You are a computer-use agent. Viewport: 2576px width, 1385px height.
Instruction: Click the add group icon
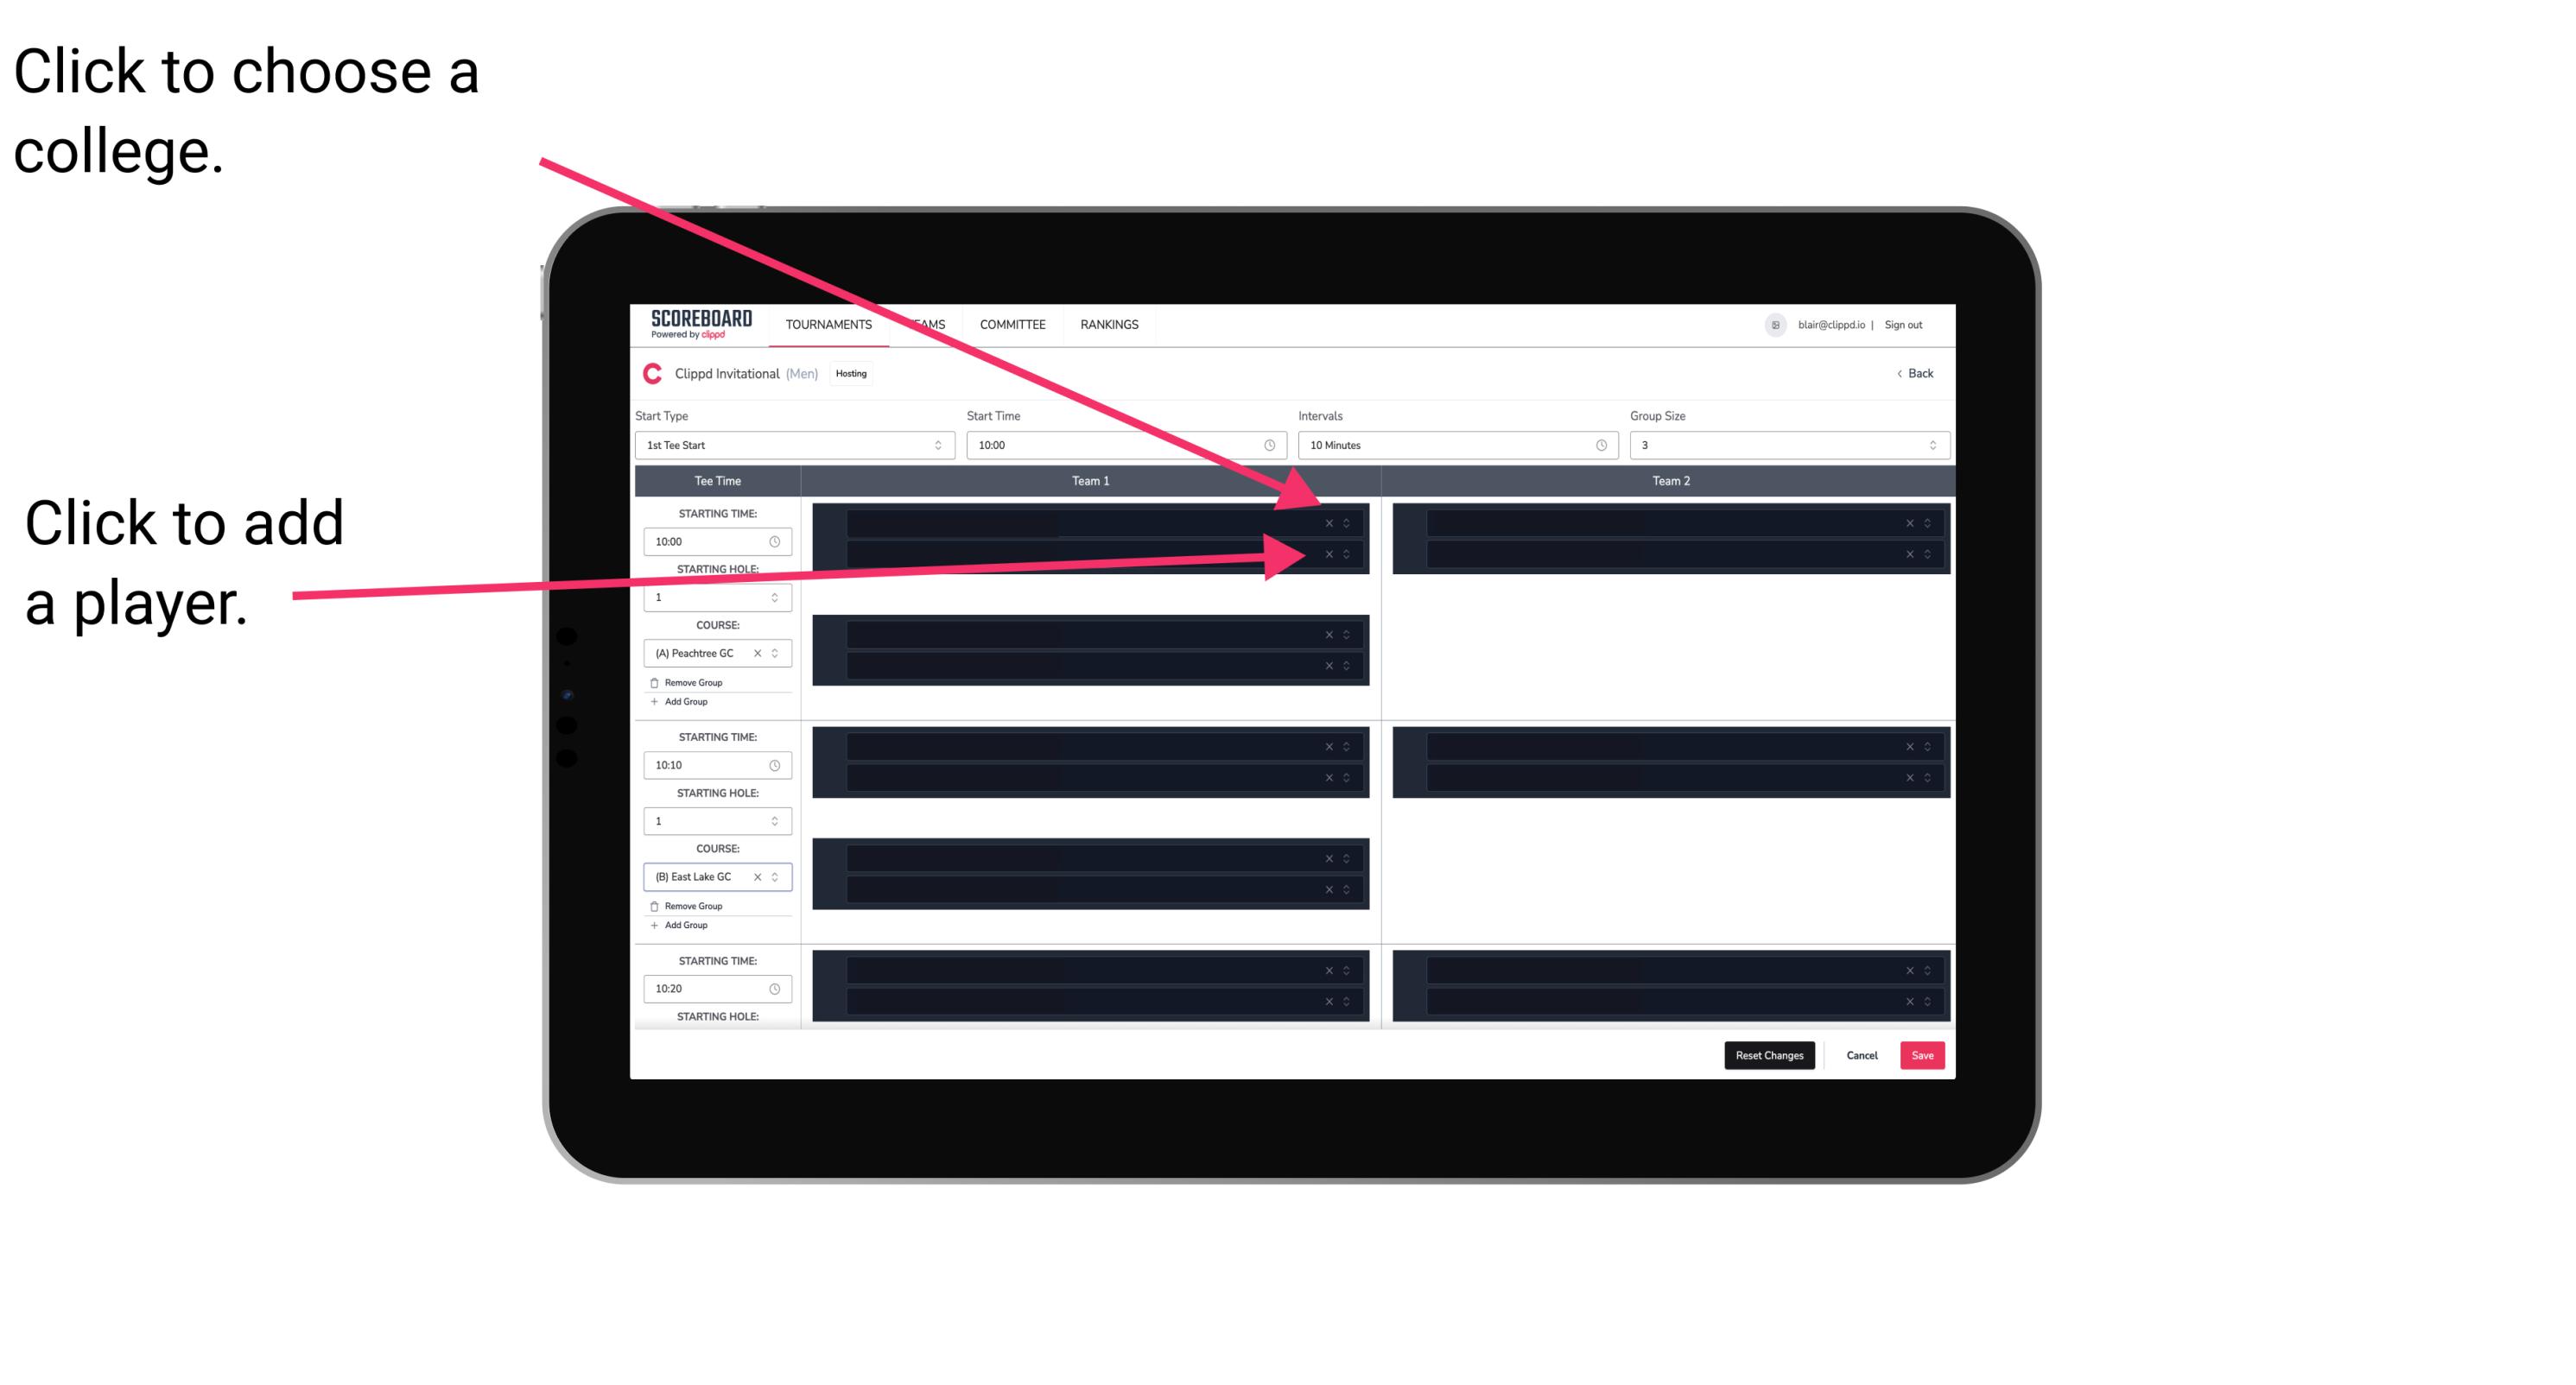[655, 701]
